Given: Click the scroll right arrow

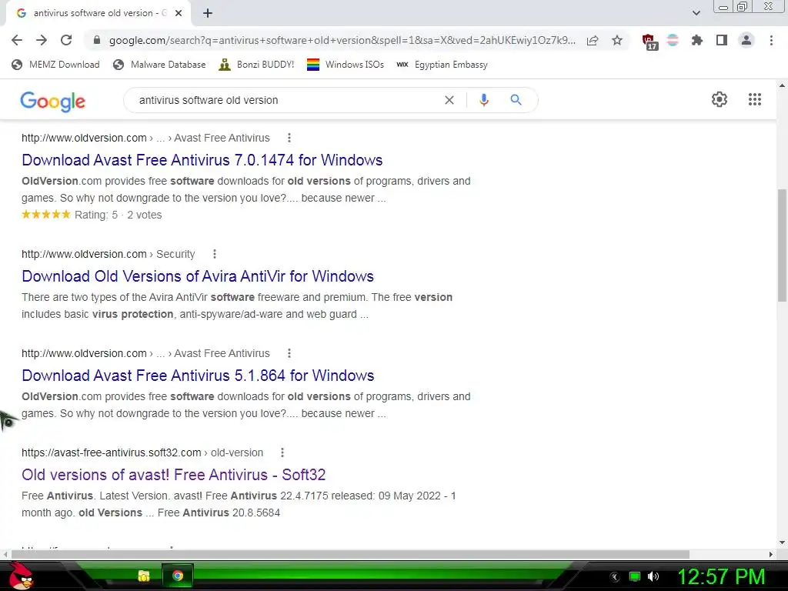Looking at the screenshot, I should 771,554.
